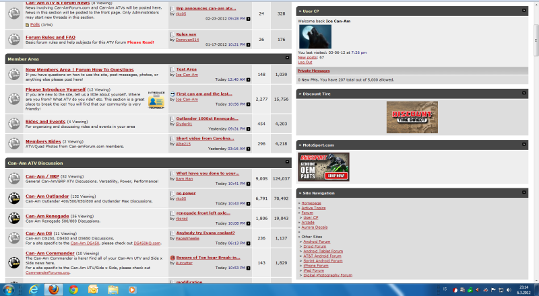Open Android Tablet Forum under Other Sites

[x=323, y=252]
